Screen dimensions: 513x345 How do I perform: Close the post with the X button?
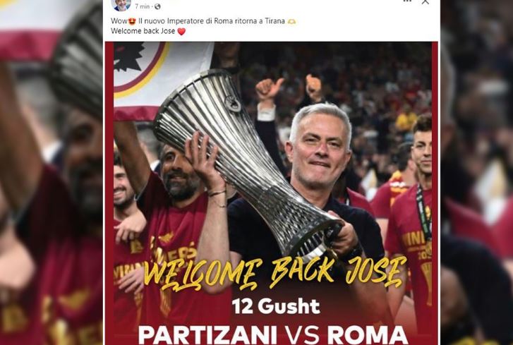pyautogui.click(x=426, y=1)
